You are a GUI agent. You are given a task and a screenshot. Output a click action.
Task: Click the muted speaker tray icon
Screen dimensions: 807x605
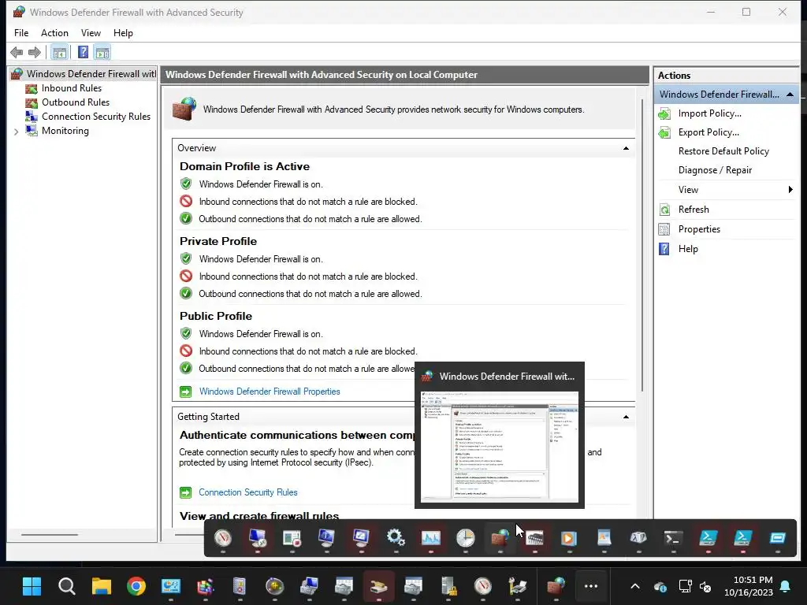tap(705, 586)
